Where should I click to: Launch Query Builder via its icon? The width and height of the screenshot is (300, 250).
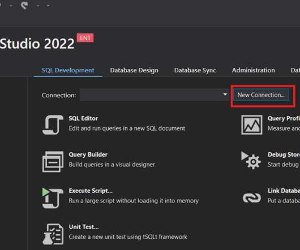(x=53, y=162)
